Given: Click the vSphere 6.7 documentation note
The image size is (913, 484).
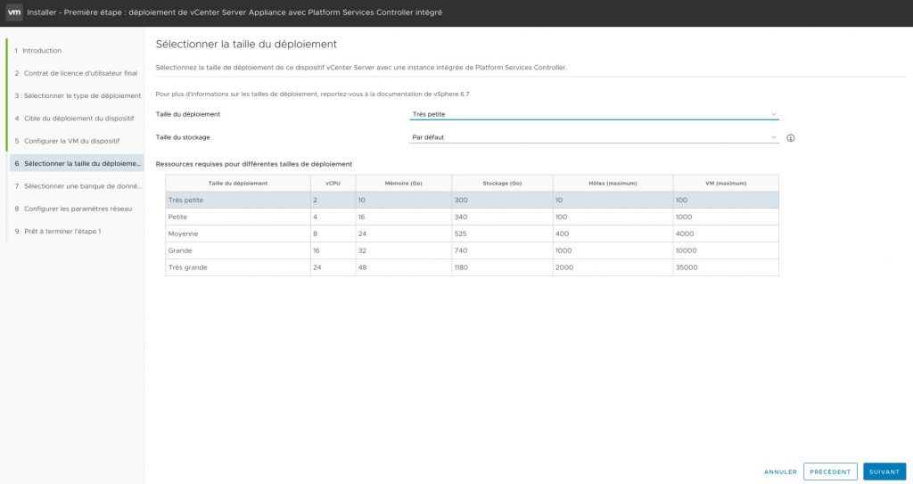Looking at the screenshot, I should pyautogui.click(x=312, y=94).
